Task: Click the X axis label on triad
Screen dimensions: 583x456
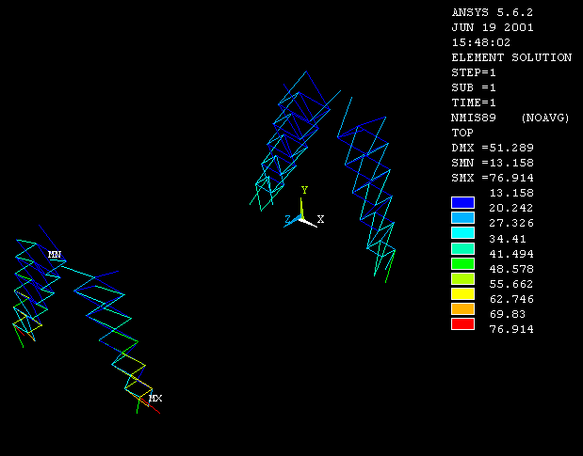Action: click(320, 219)
